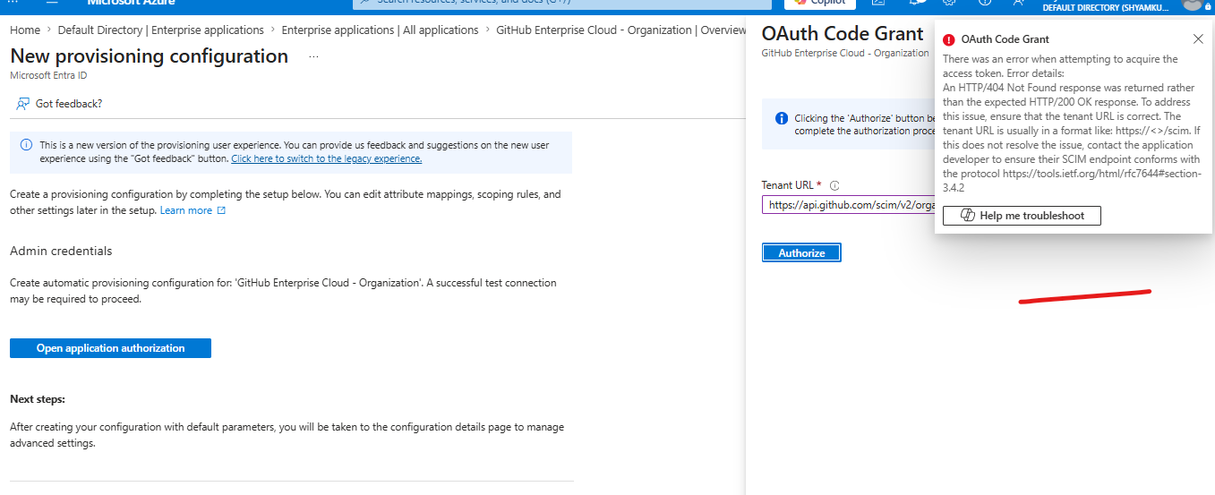Click the external-link icon after Learn more
Image resolution: width=1215 pixels, height=495 pixels.
[x=222, y=210]
